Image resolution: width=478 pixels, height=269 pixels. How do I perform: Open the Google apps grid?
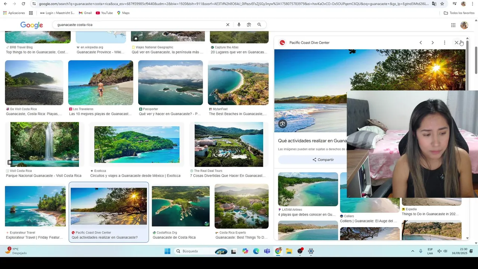(x=453, y=25)
